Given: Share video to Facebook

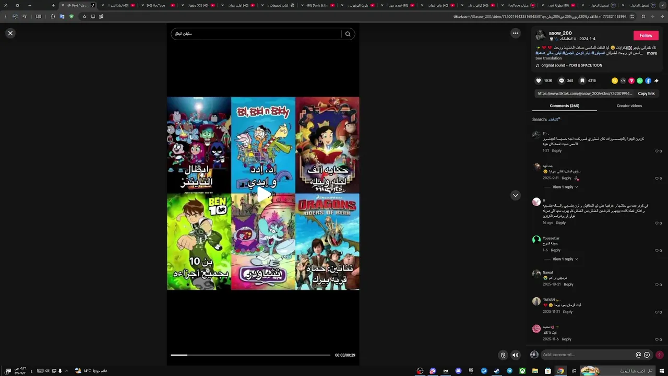Looking at the screenshot, I should 648,81.
